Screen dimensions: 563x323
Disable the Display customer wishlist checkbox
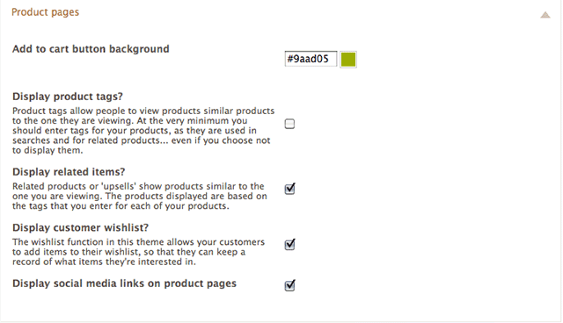pos(289,244)
